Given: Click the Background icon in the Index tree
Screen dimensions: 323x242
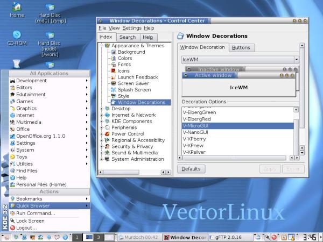Looking at the screenshot, I should (113, 52).
